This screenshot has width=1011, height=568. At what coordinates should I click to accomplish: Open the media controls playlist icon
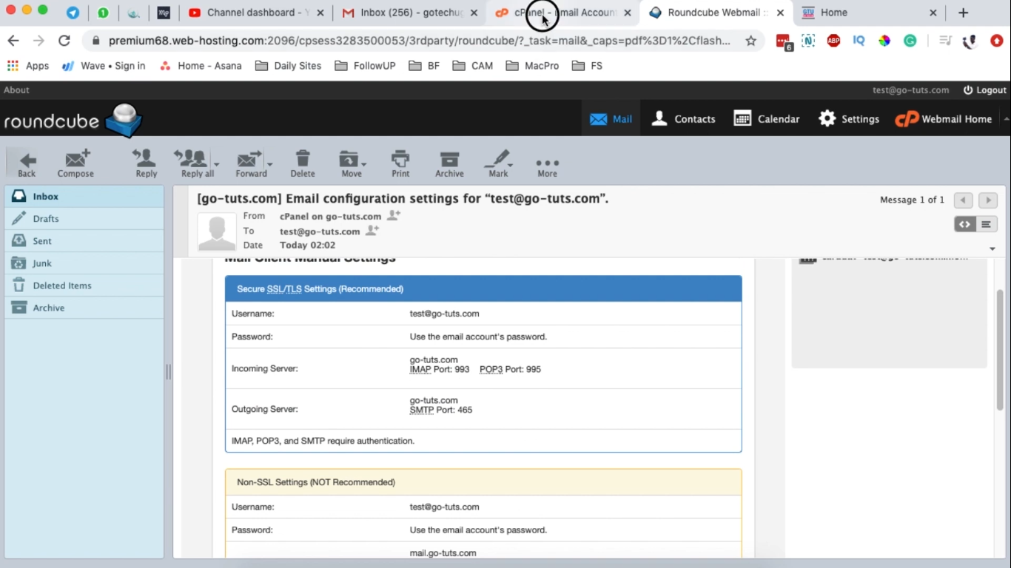click(x=945, y=41)
